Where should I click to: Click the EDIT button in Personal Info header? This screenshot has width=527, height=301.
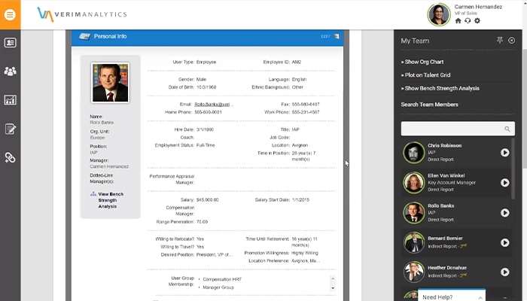click(325, 36)
